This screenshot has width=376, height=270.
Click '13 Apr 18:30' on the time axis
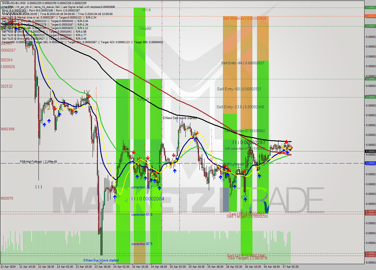(102, 267)
